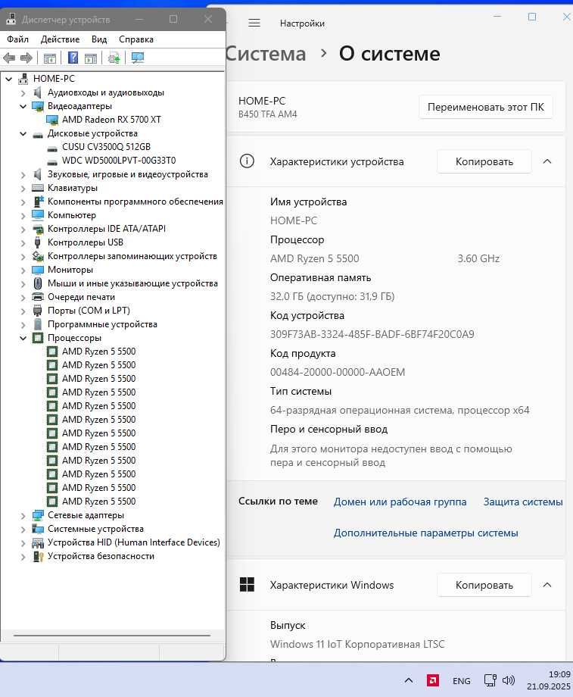Image resolution: width=573 pixels, height=697 pixels.
Task: Click the Forward arrow in Device Manager toolbar
Action: point(26,58)
